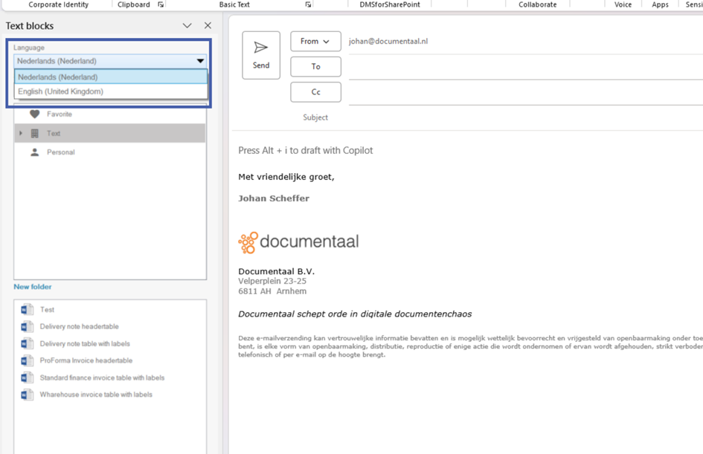Viewport: 703px width, 454px height.
Task: Click the Apps ribbon group label
Action: point(660,4)
